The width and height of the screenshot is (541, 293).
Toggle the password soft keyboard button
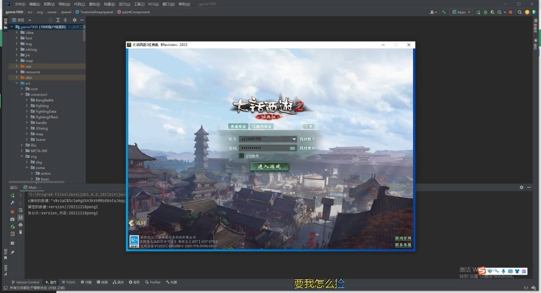pos(293,148)
